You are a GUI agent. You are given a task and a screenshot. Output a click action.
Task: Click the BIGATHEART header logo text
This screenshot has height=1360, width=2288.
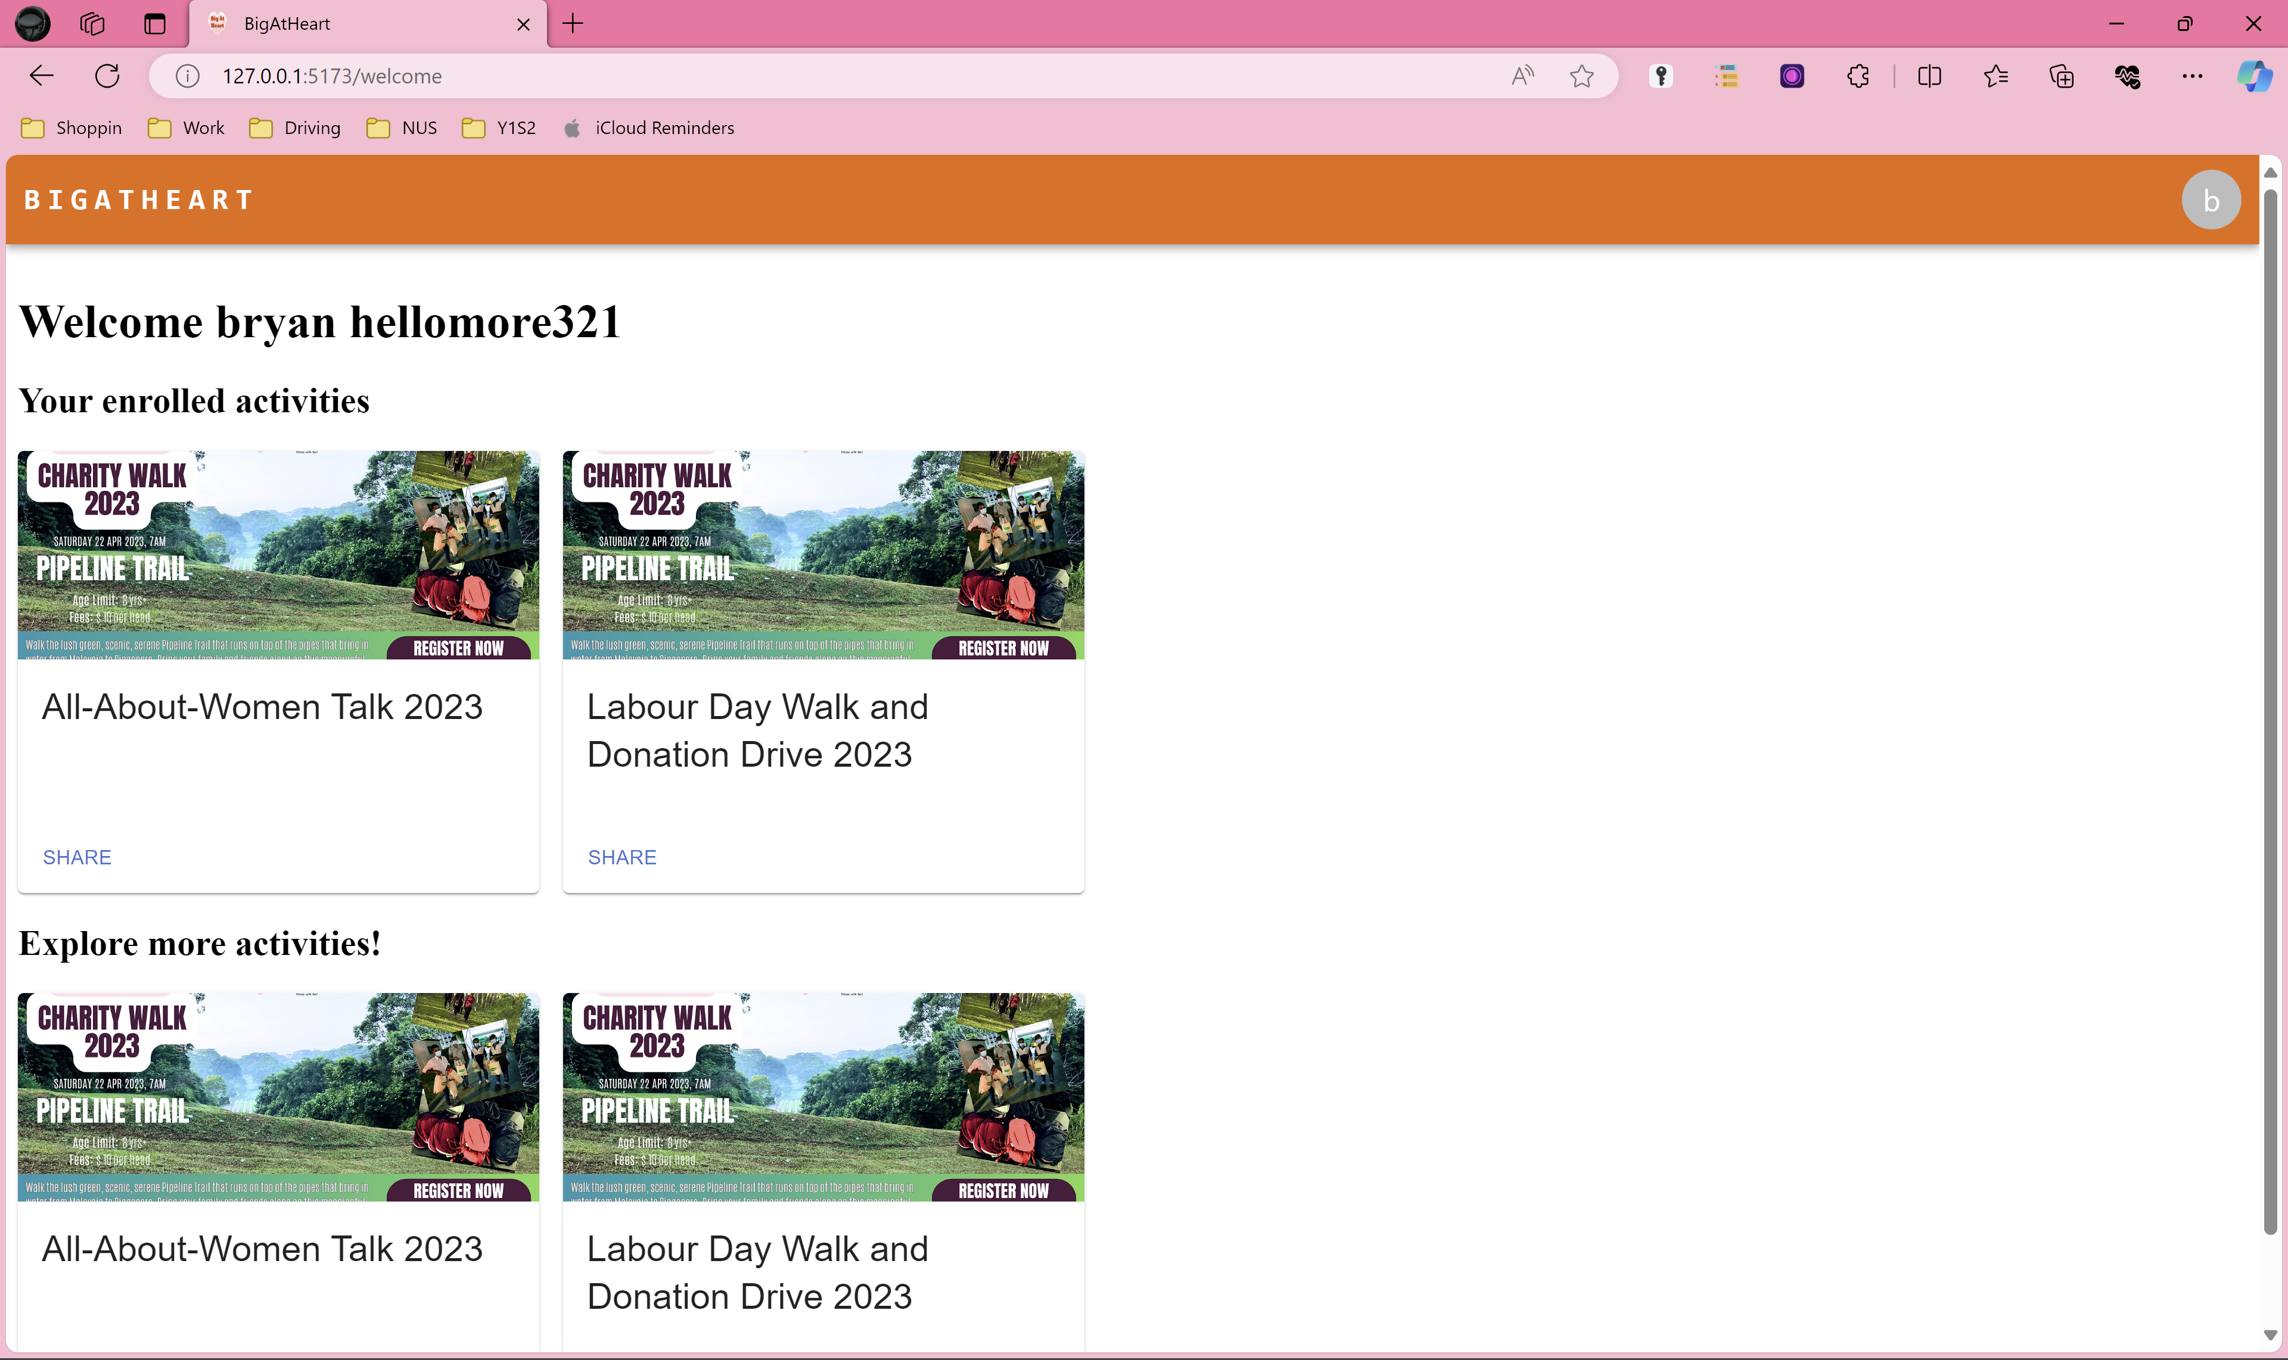click(138, 200)
